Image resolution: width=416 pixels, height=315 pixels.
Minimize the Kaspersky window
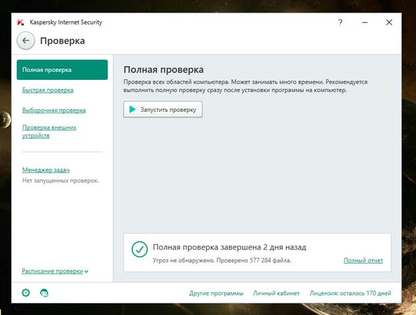pos(365,22)
